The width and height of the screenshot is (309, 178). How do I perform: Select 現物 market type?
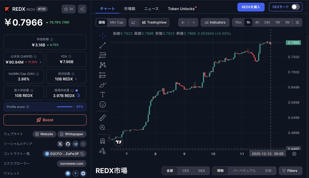click(220, 171)
